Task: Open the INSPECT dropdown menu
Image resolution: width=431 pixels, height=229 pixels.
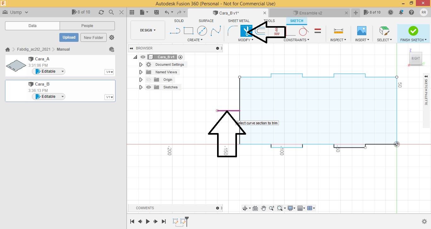Action: pos(338,40)
